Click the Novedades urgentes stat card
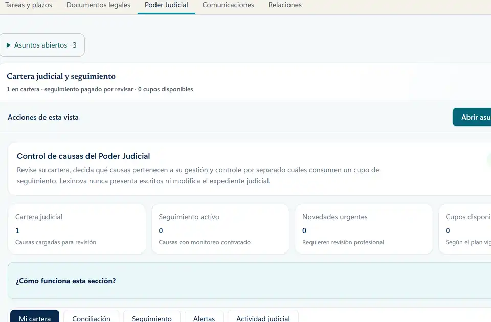Screen dimensions: 491x322 point(364,229)
